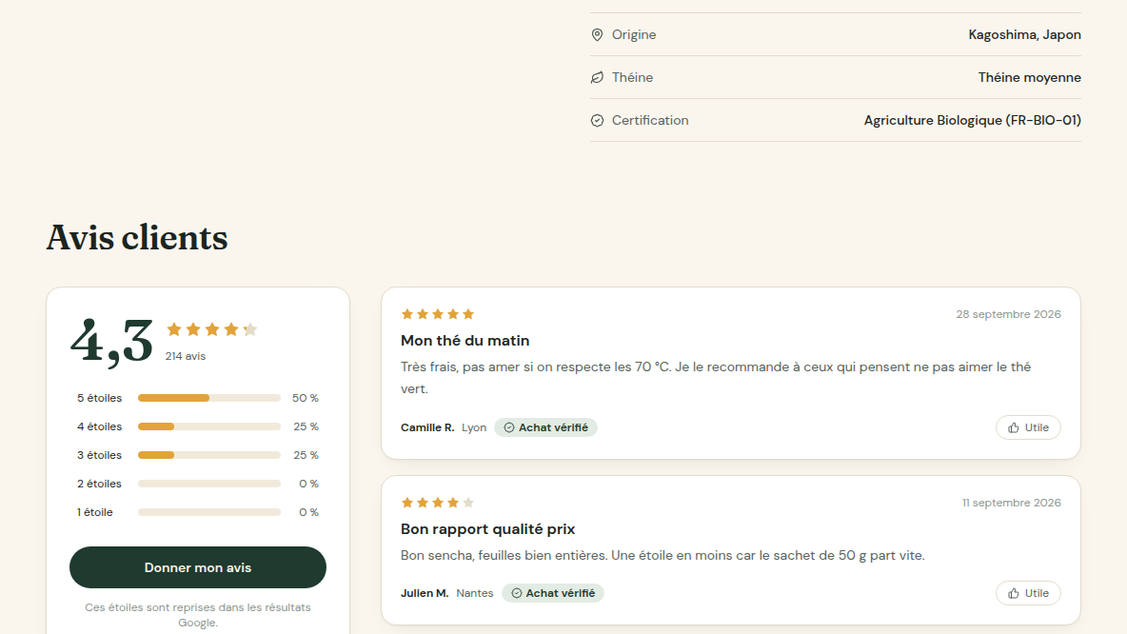Click the date 11 septembre 2026
Image resolution: width=1127 pixels, height=634 pixels.
click(x=1011, y=503)
